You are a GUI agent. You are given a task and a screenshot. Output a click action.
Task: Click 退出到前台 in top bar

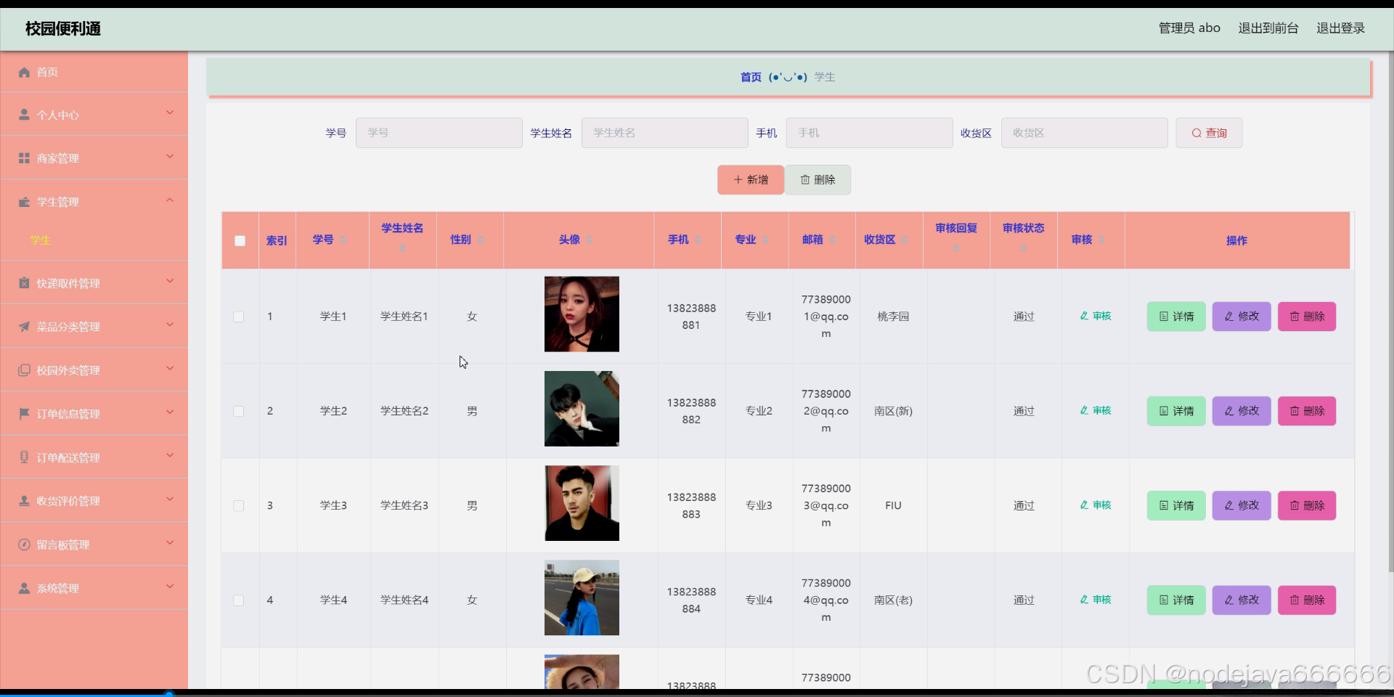(1268, 28)
